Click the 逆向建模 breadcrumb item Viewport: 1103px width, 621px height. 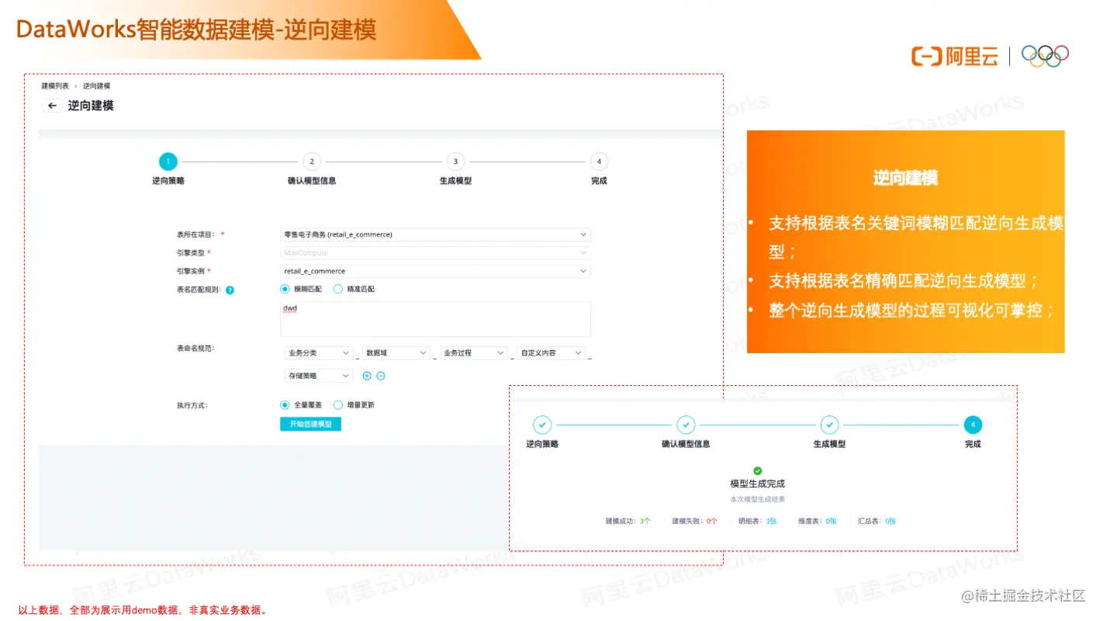[96, 85]
